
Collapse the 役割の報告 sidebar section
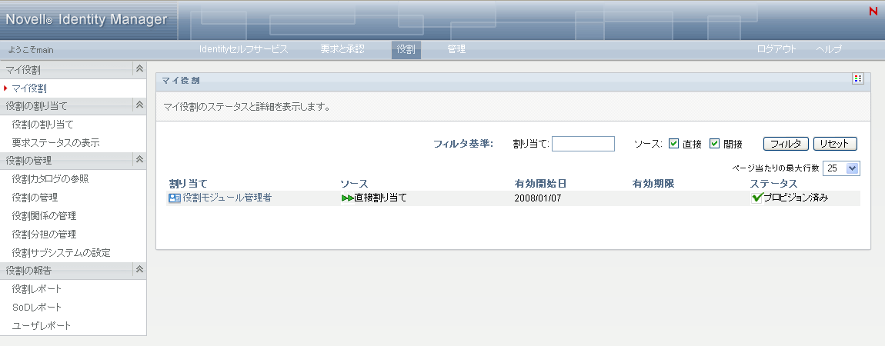click(x=139, y=270)
